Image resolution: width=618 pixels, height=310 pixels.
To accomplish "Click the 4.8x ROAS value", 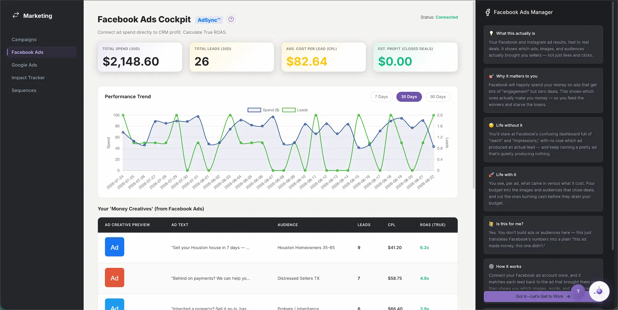I will (425, 278).
